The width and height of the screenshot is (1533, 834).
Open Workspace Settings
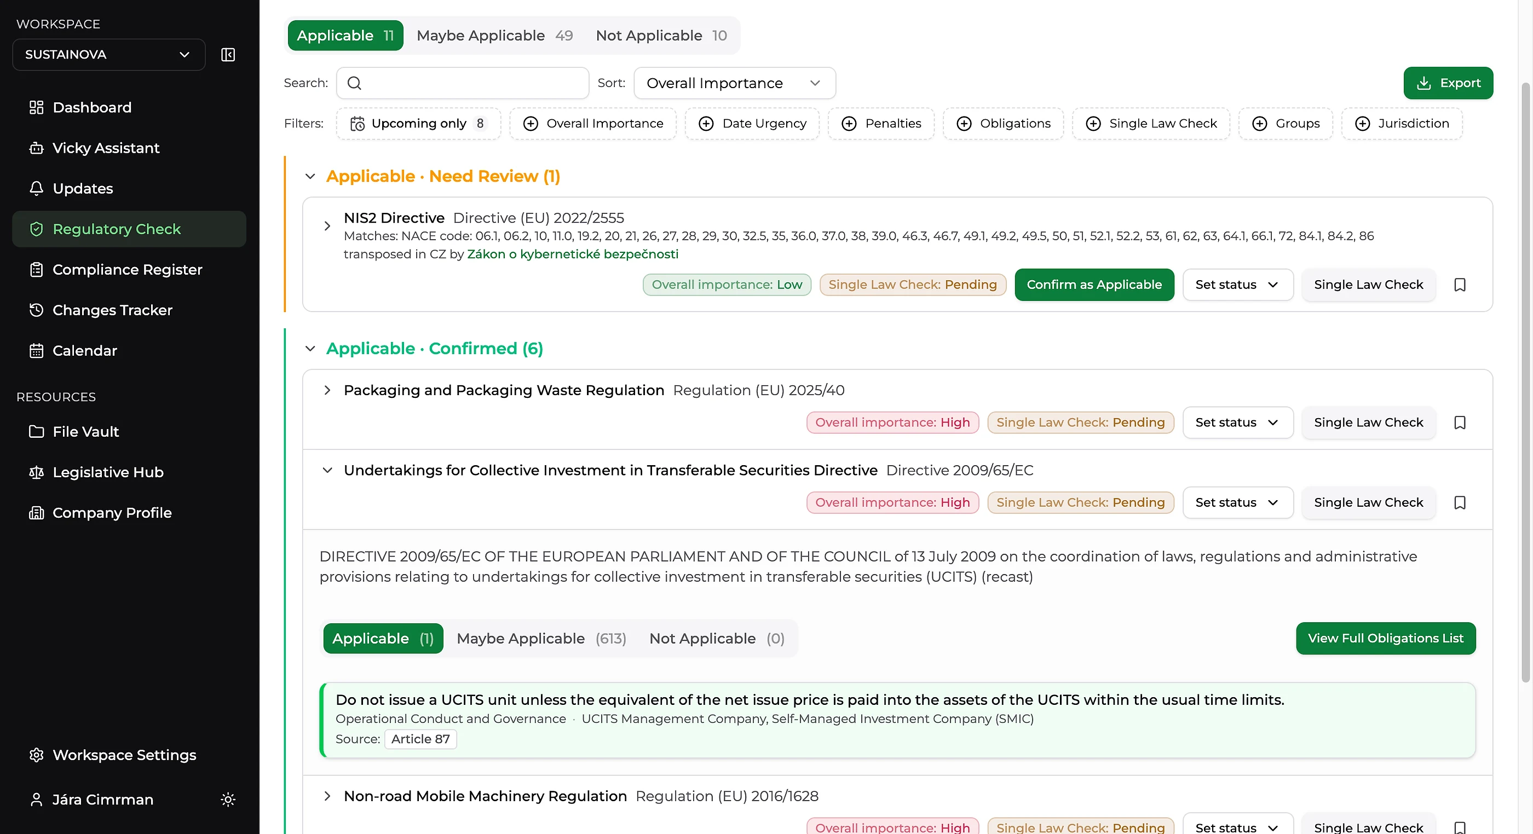(129, 754)
